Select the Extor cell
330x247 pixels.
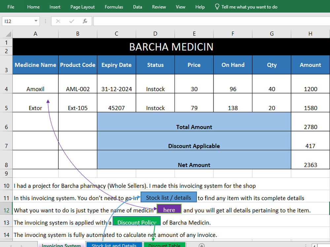pos(35,103)
